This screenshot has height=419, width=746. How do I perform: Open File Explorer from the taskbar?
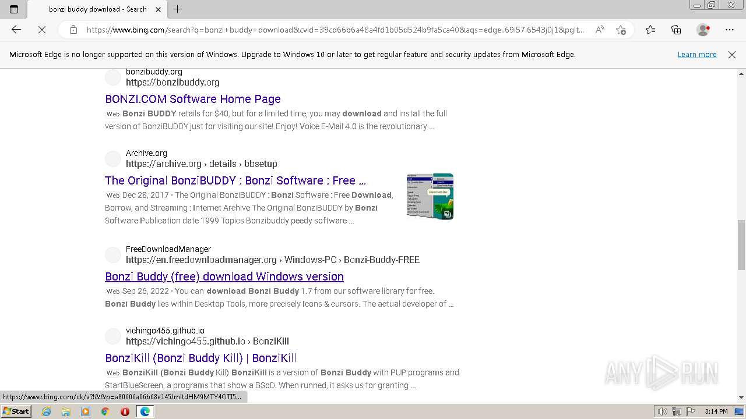click(66, 411)
